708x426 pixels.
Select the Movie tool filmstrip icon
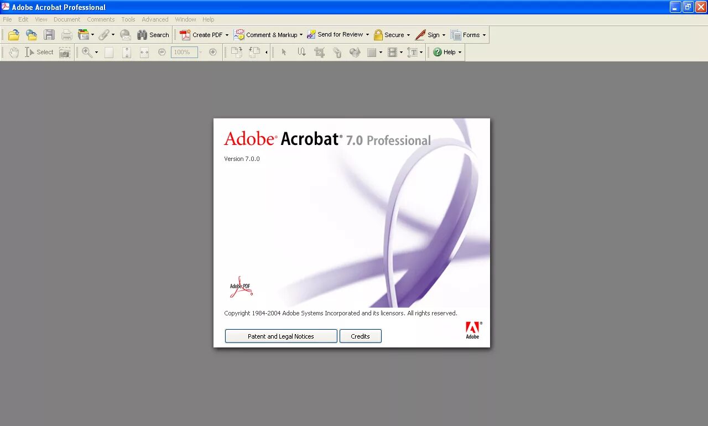pyautogui.click(x=392, y=52)
